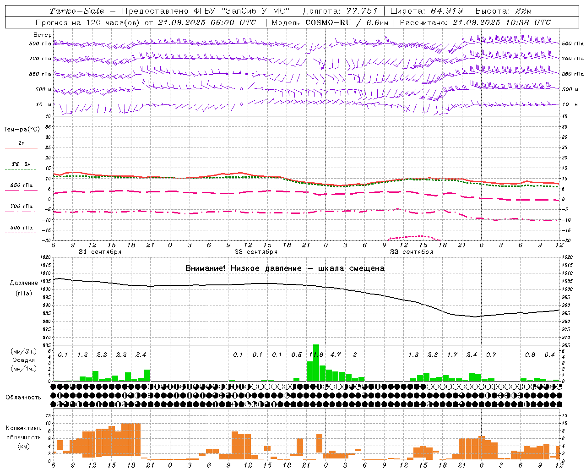Click the Конвективн. облачность (км) label
This screenshot has height=469, width=586.
pyautogui.click(x=23, y=437)
